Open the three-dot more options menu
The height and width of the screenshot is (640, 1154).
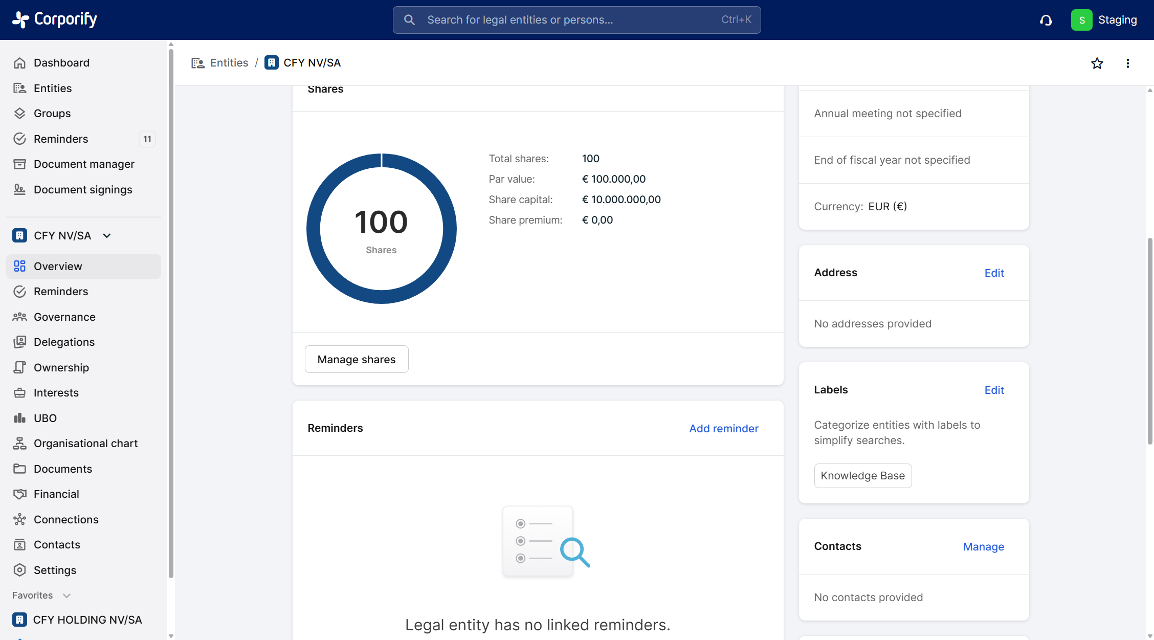coord(1127,63)
